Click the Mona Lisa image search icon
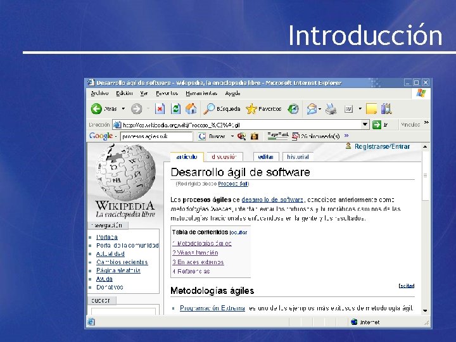Viewport: 456px width, 342px height. (x=255, y=136)
